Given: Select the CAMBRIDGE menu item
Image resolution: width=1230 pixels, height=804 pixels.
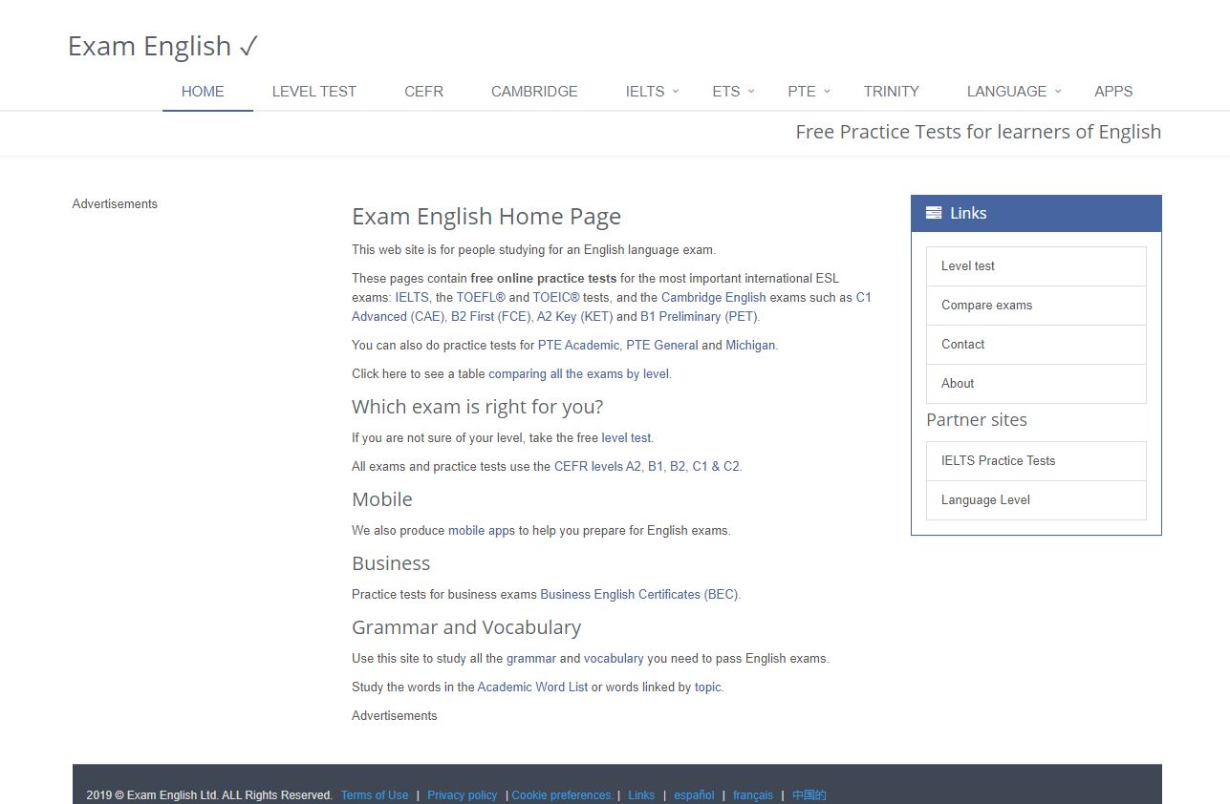Looking at the screenshot, I should click(534, 92).
